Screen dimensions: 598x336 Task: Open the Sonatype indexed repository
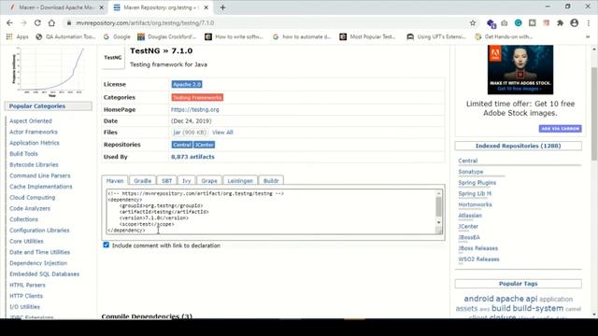tap(471, 172)
